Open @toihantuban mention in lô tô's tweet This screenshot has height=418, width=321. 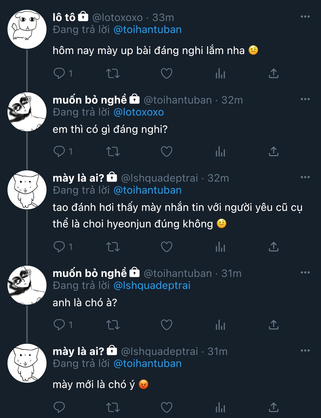pos(147,30)
